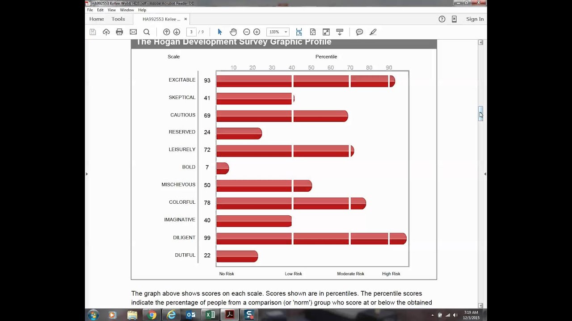Open the Help menu

pyautogui.click(x=142, y=10)
